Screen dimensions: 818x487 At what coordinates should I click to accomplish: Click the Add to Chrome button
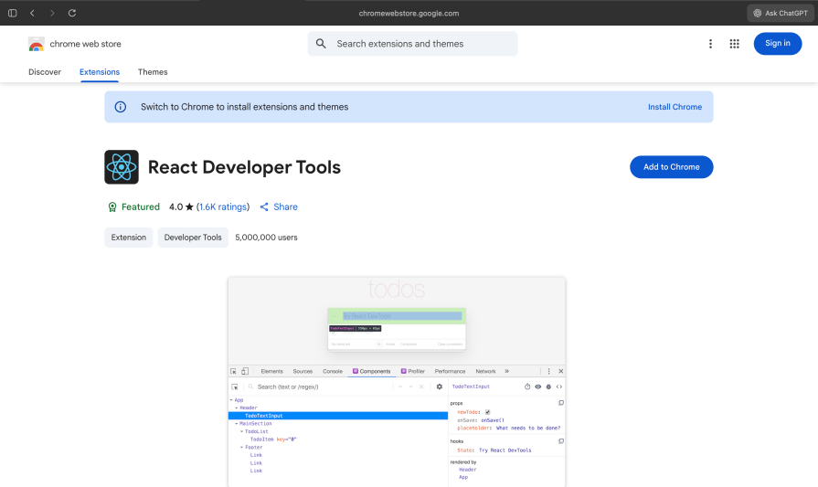point(672,167)
